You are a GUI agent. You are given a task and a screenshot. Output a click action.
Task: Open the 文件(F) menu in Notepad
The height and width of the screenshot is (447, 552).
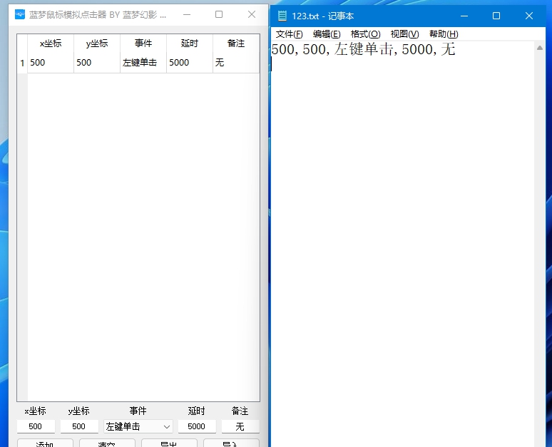289,34
